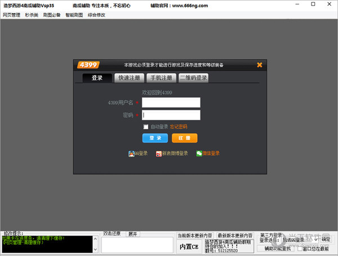The image size is (338, 256).
Task: Switch to the 手机注册 tab
Action: pyautogui.click(x=161, y=78)
